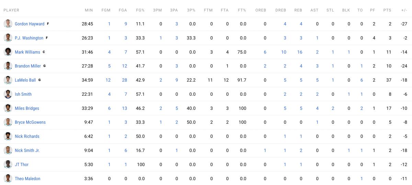Viewport: 412px width, 185px height.
Task: Click Bryce McGowens' player avatar
Action: tap(8, 122)
